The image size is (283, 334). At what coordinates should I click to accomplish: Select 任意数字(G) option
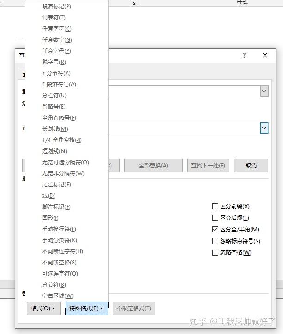click(57, 39)
